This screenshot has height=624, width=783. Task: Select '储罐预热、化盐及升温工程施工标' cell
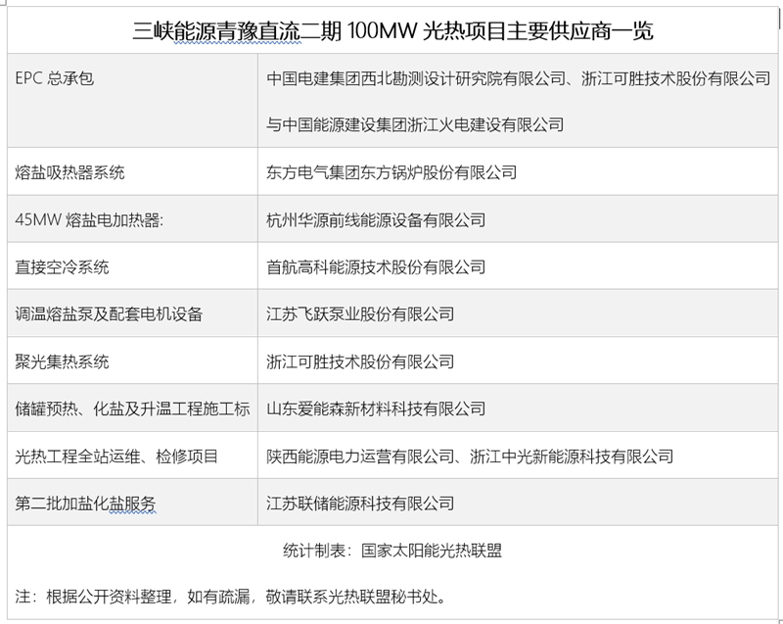click(x=132, y=408)
